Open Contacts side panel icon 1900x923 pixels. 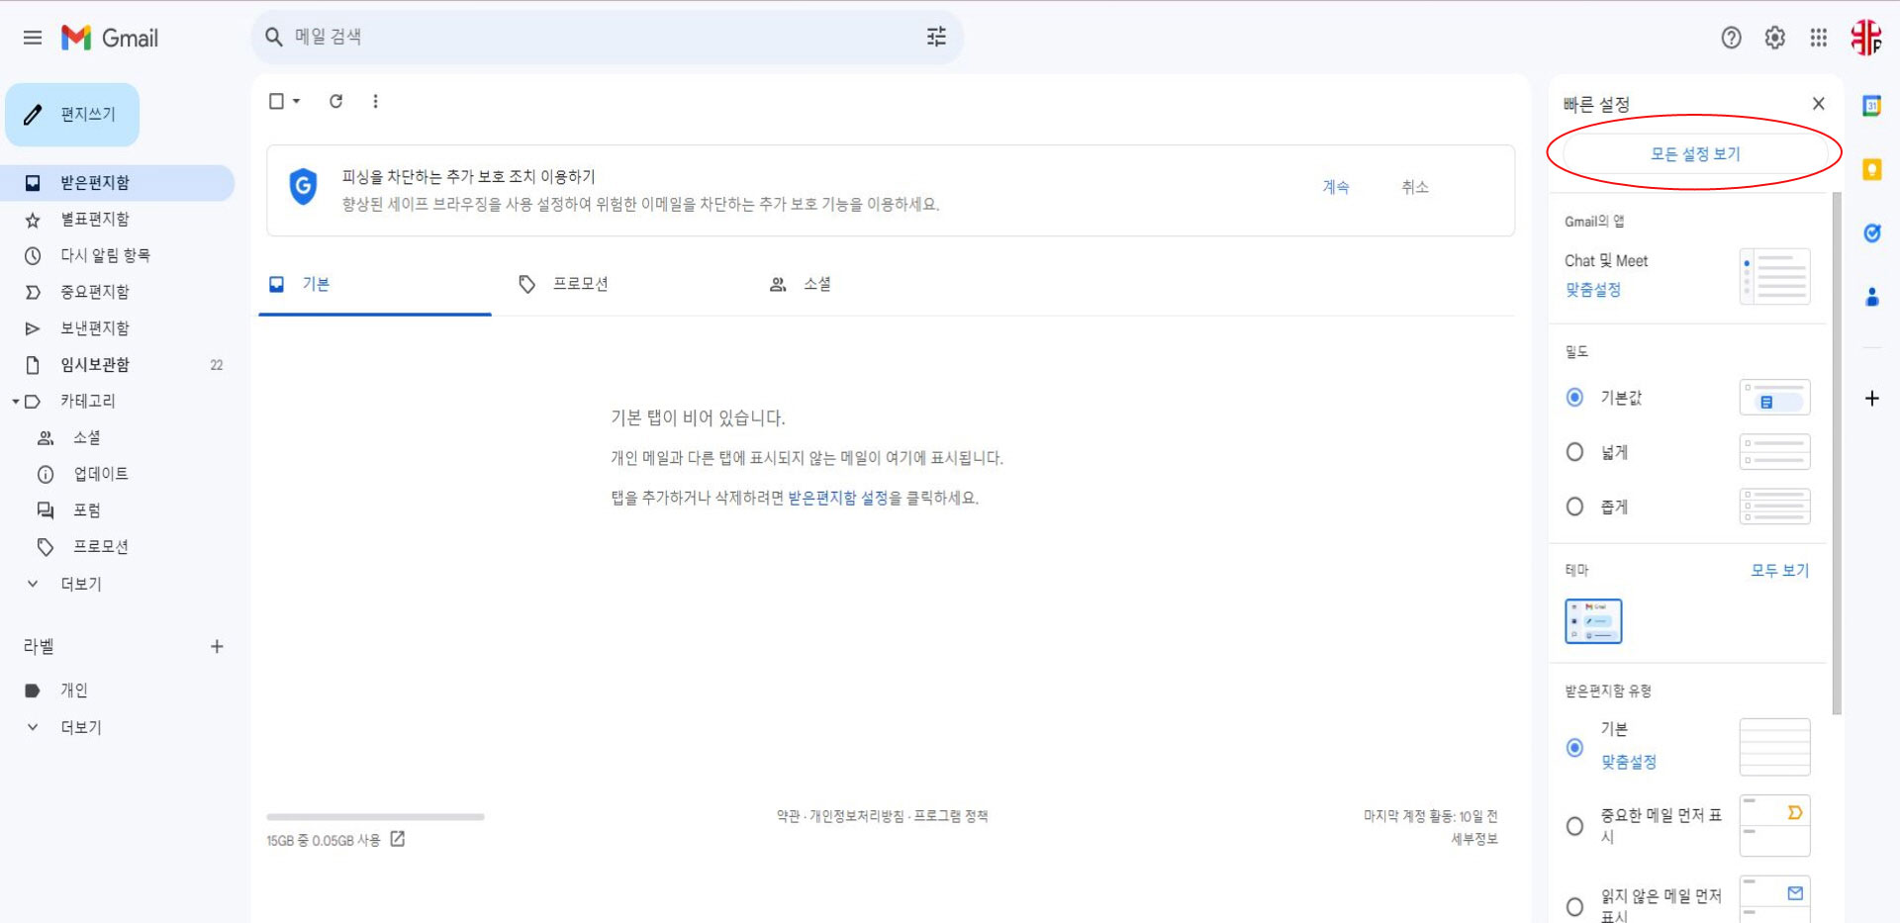tap(1871, 297)
